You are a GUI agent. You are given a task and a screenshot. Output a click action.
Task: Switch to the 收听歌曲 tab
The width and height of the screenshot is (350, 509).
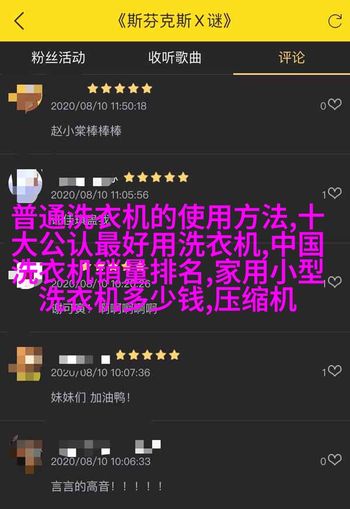point(175,58)
